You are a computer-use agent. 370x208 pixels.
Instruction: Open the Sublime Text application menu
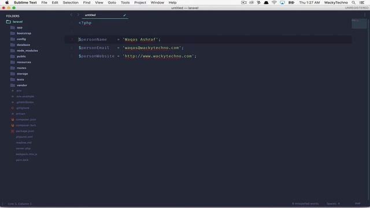tap(25, 2)
